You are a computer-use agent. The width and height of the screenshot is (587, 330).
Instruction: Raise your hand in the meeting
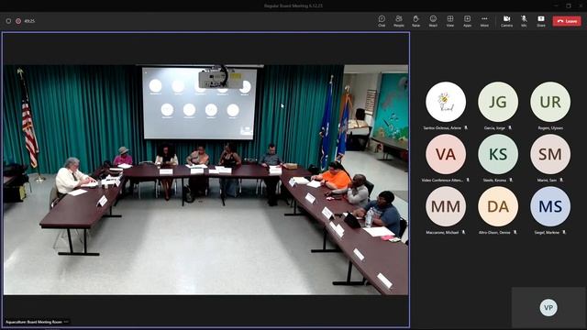tap(415, 21)
